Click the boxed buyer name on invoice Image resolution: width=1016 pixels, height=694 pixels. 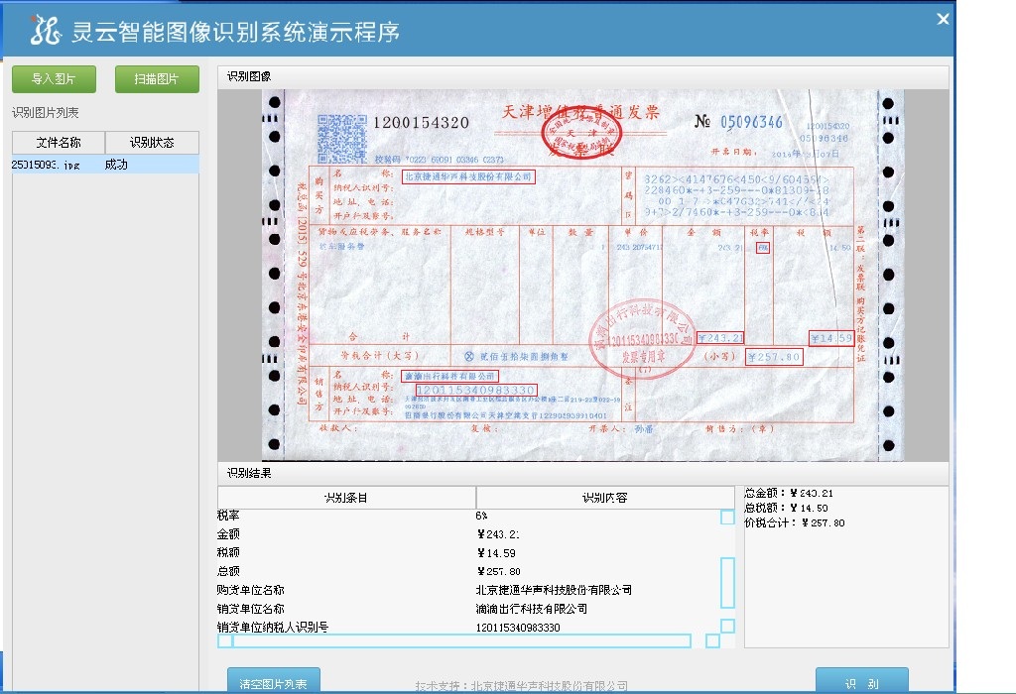467,176
